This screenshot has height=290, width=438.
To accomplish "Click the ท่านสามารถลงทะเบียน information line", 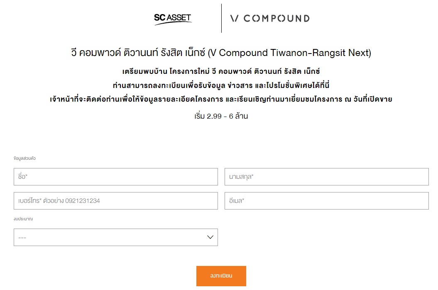I will coord(221,85).
